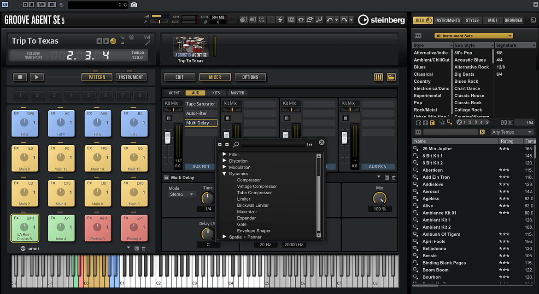Trigger the Ending 3 pattern pad

[98, 228]
